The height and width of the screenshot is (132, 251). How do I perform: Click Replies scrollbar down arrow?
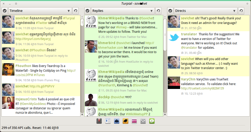pos(165,114)
